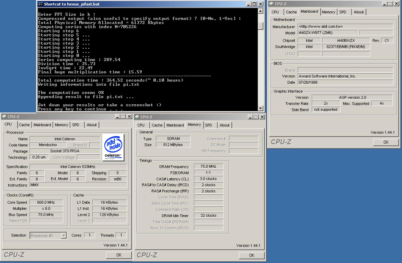Click the Bus Speed value 75.0 MHz
This screenshot has height=263, width=402.
46,215
